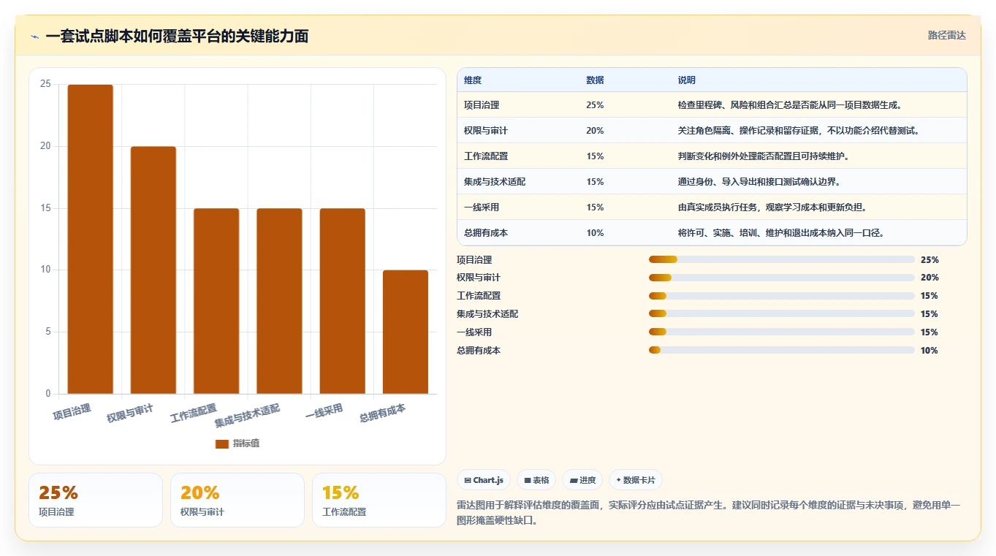Click the description starting 判断变化和例外处理
The height and width of the screenshot is (556, 996).
pos(764,156)
